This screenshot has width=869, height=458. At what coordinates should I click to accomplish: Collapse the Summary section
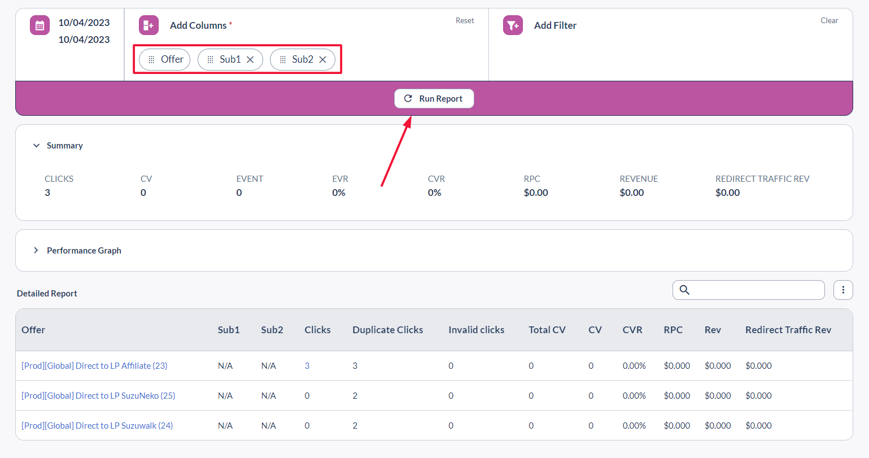click(37, 146)
